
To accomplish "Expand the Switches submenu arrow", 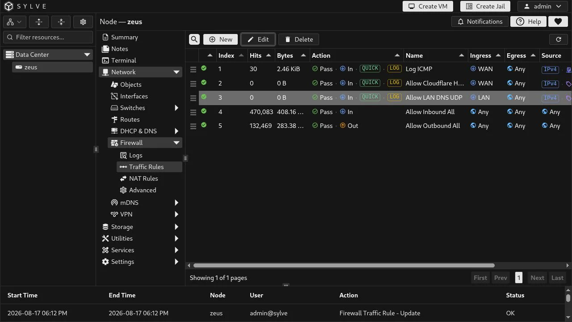I will click(x=177, y=108).
